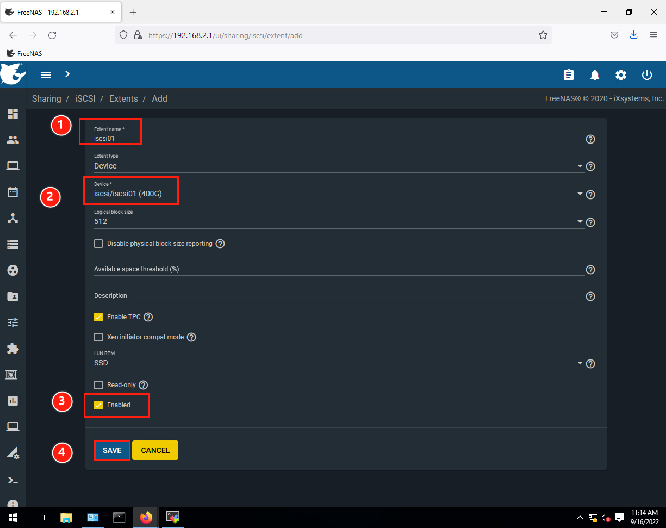Screen dimensions: 666x528
Task: Toggle the hamburger menu in top bar
Action: click(46, 75)
